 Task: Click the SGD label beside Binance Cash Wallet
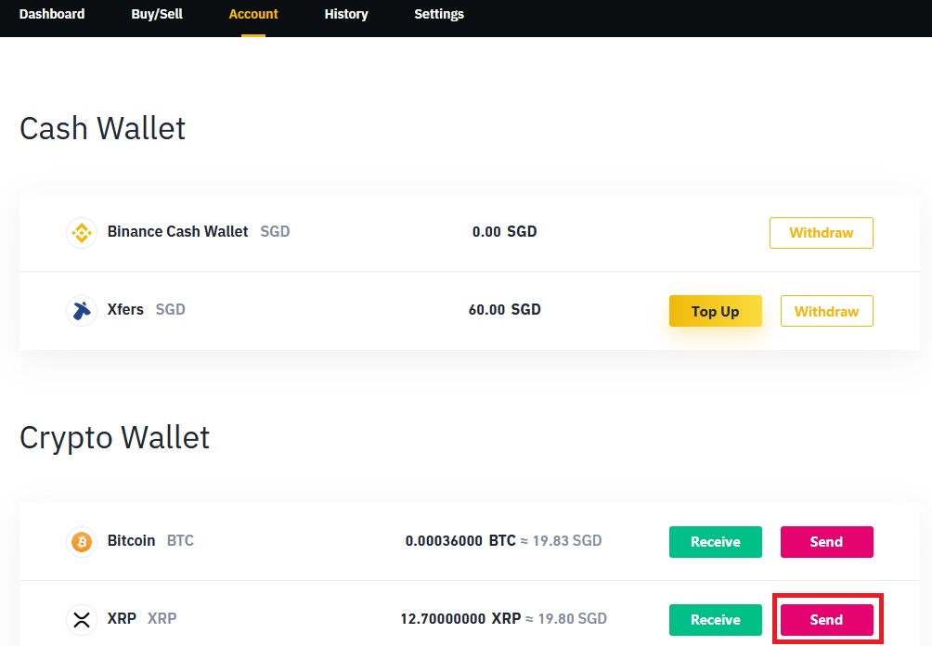pos(275,231)
